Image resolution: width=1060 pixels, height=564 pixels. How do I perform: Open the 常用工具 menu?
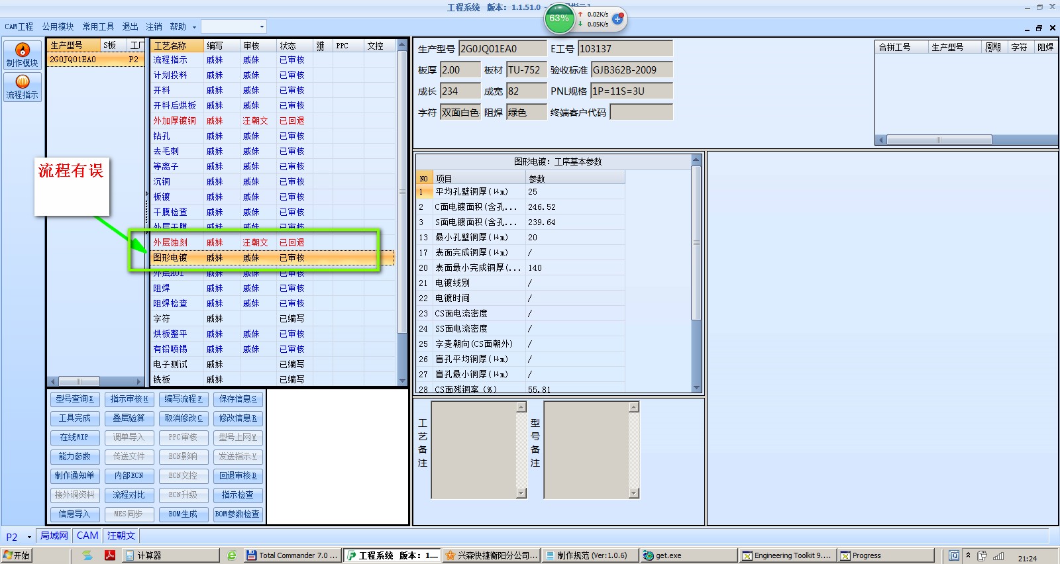coord(98,26)
